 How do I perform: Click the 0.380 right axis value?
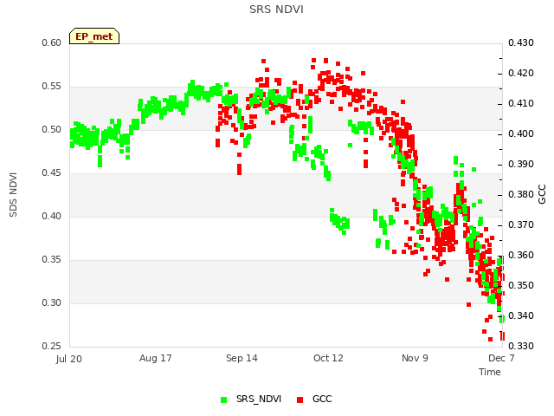click(521, 194)
